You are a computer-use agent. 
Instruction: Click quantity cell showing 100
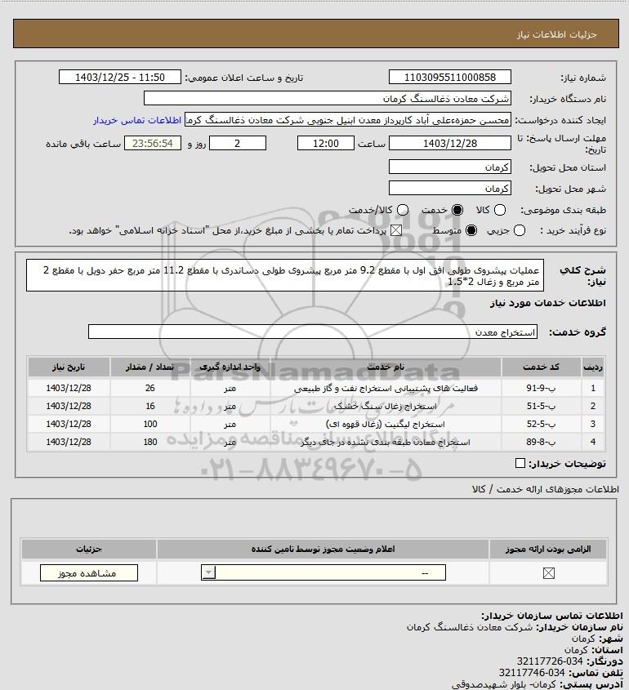tap(149, 425)
